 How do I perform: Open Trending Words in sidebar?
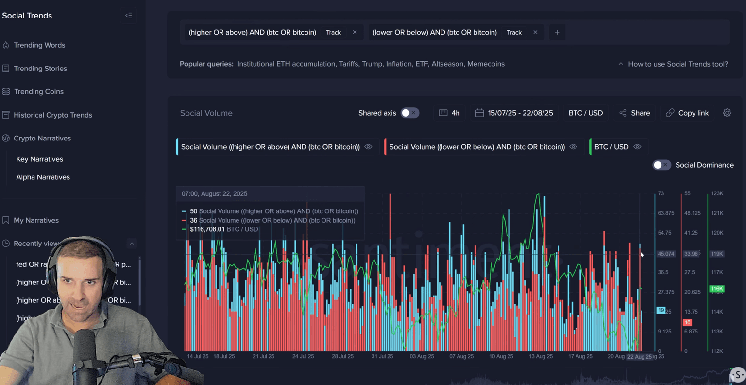pos(39,45)
